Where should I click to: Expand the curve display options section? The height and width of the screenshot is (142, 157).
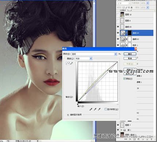pyautogui.click(x=68, y=115)
